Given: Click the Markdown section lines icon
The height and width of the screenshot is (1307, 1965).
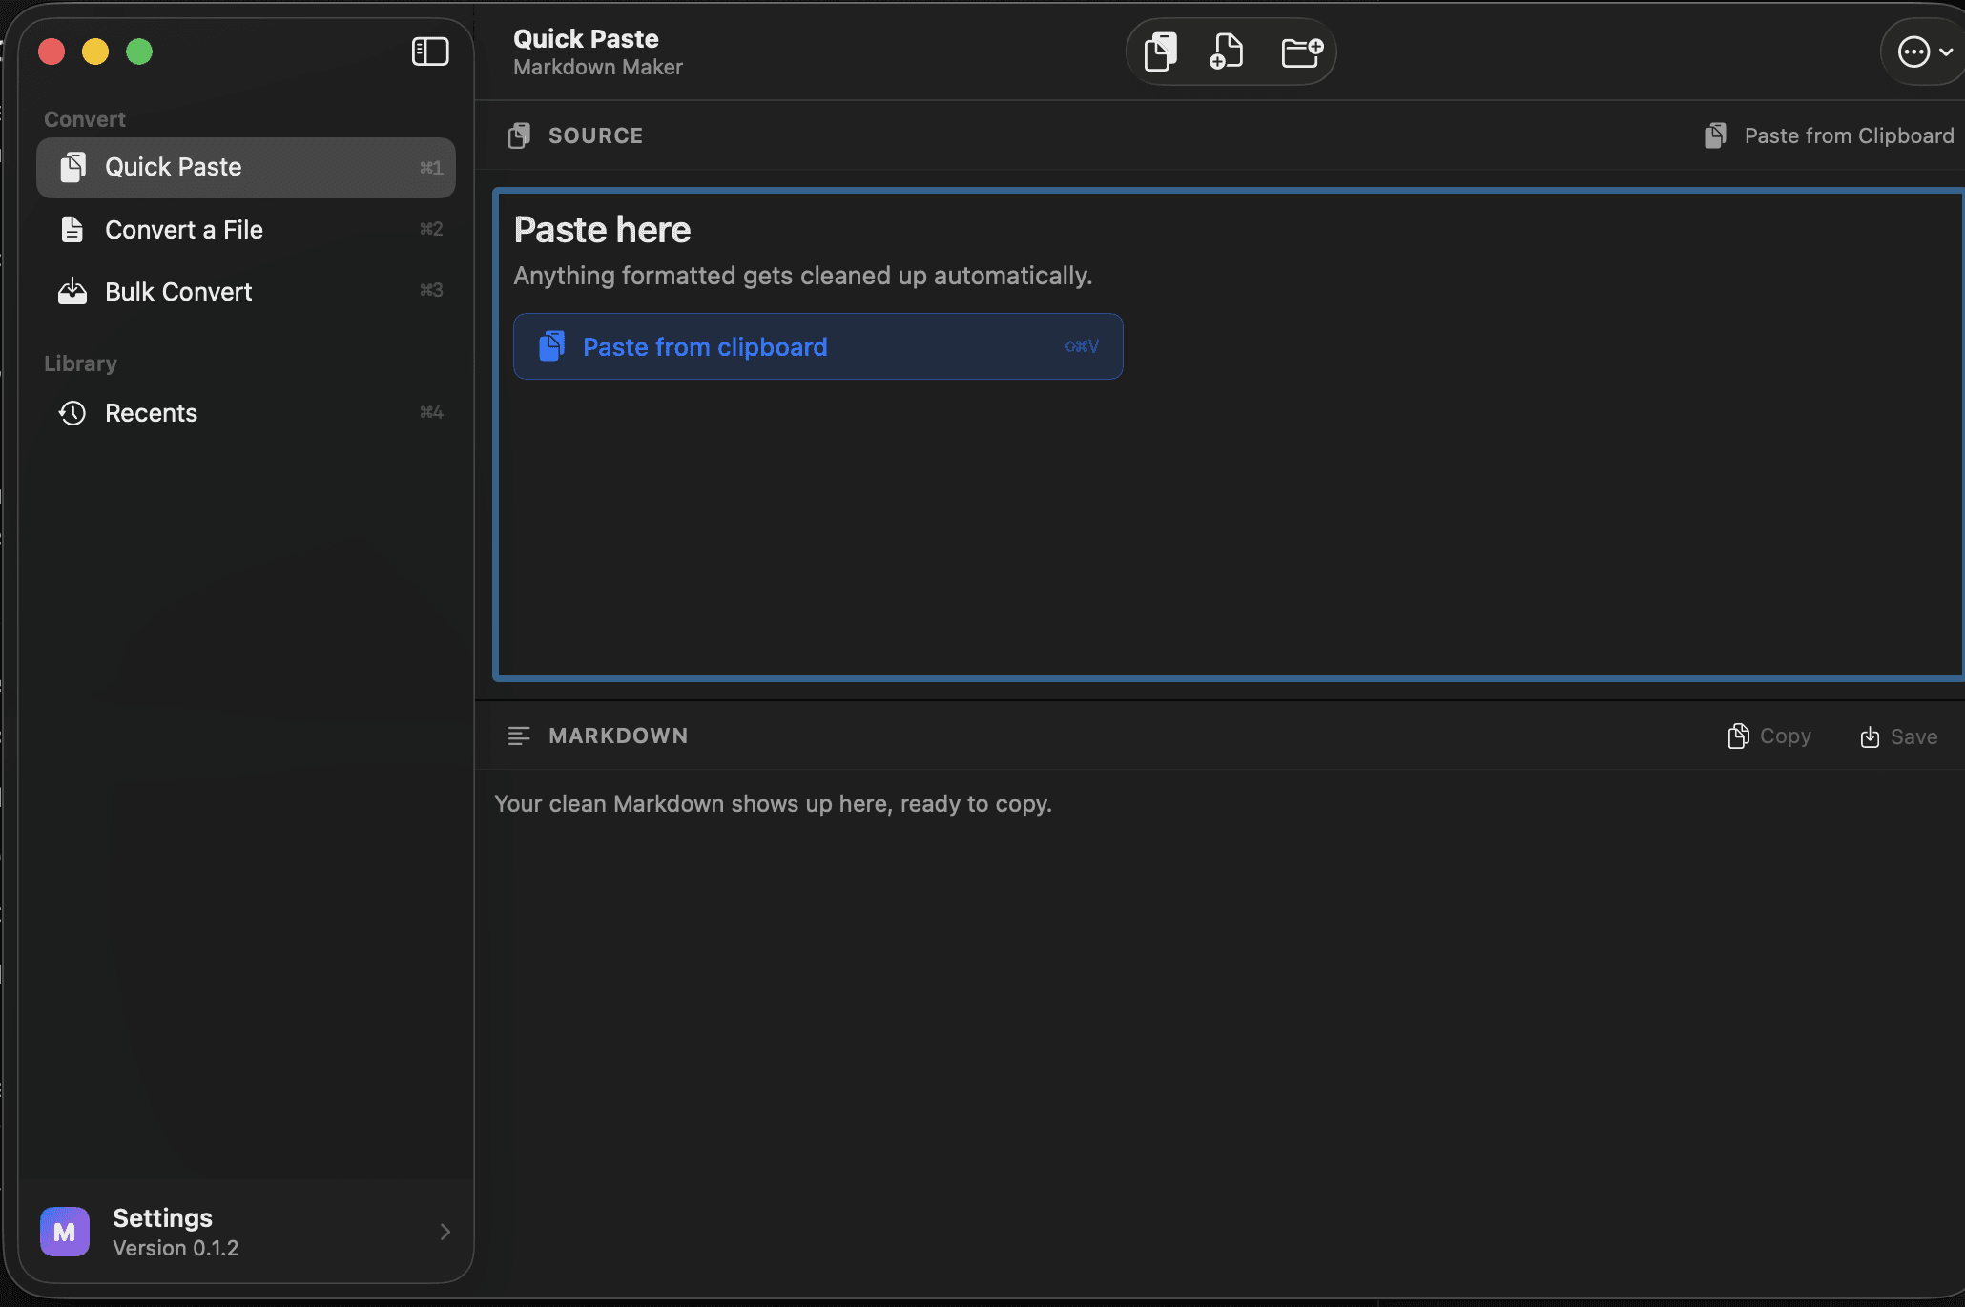Looking at the screenshot, I should (519, 736).
